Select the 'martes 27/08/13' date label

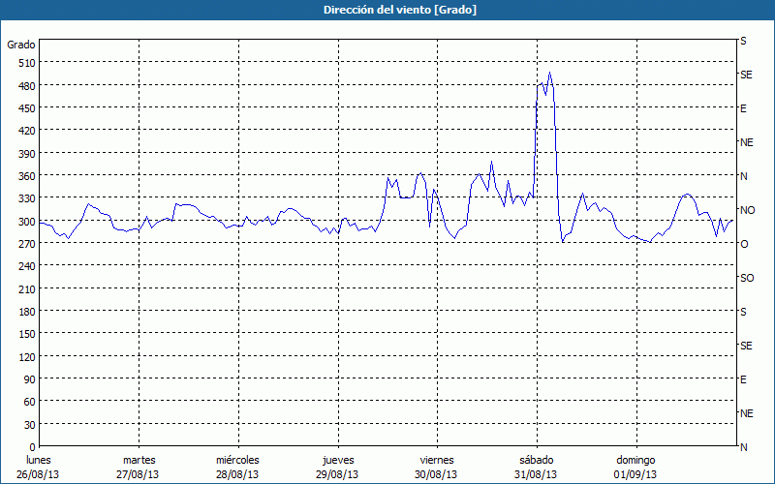coord(139,467)
